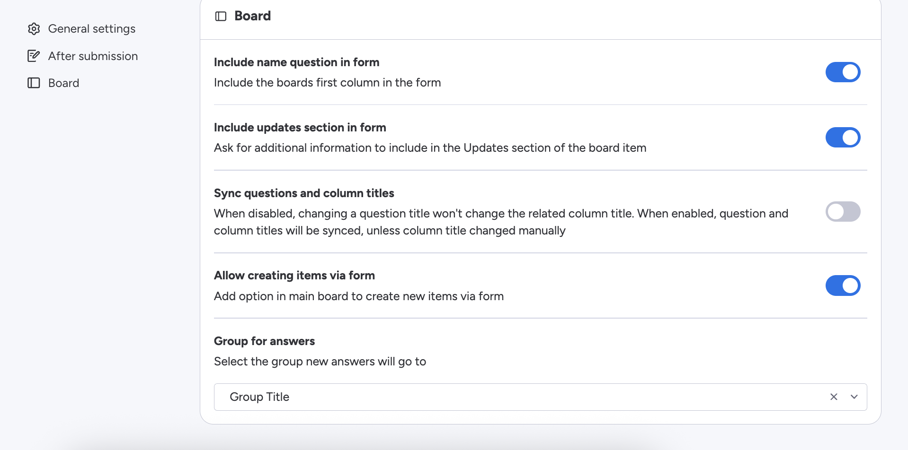Image resolution: width=908 pixels, height=450 pixels.
Task: Select Board in the sidebar
Action: click(x=63, y=83)
